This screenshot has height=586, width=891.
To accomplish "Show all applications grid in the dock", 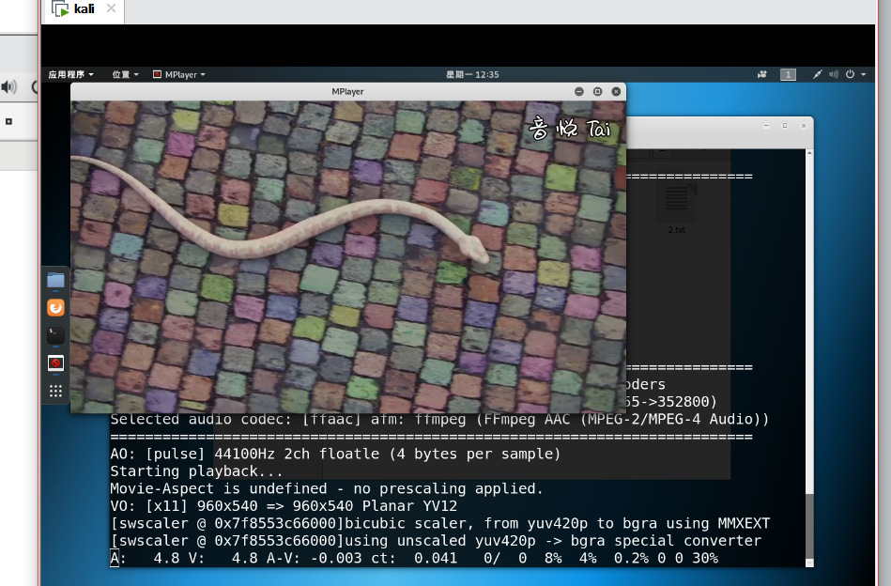I will tap(55, 391).
